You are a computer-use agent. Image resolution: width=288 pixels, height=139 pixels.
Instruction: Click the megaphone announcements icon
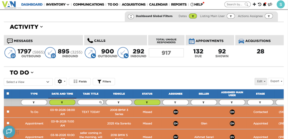(270, 4)
